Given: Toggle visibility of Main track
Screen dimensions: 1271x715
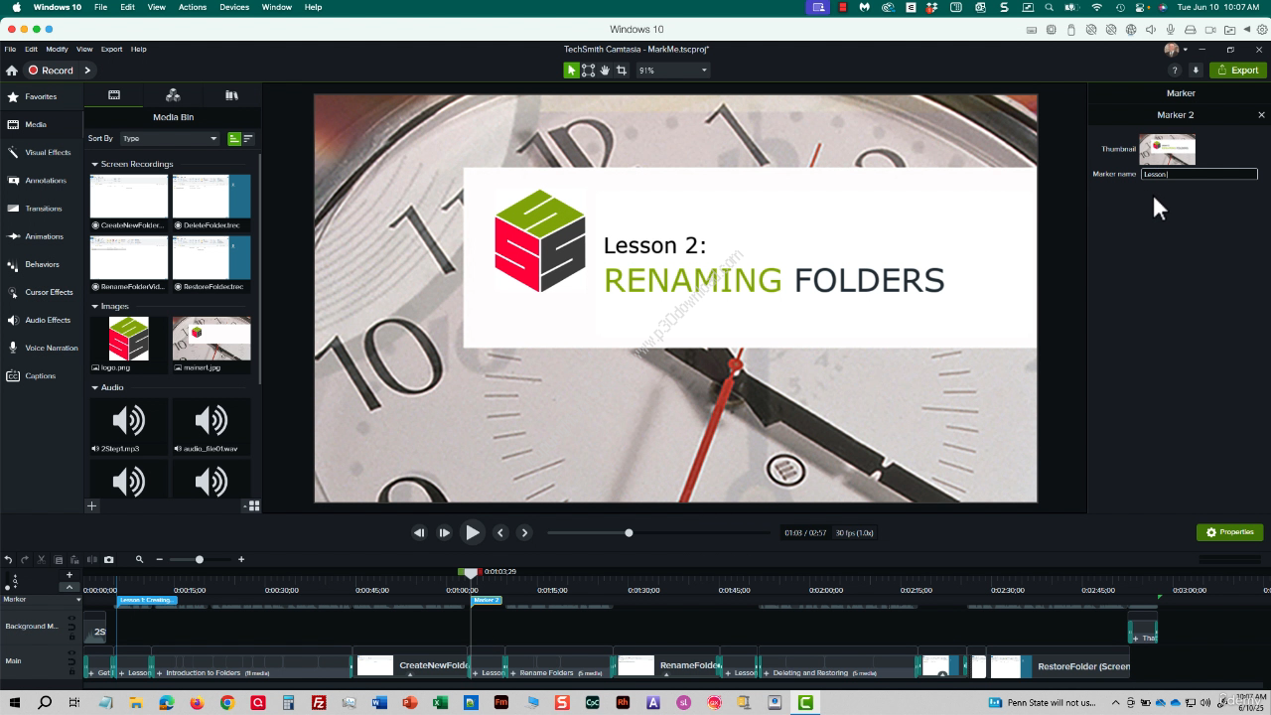Looking at the screenshot, I should coord(71,652).
